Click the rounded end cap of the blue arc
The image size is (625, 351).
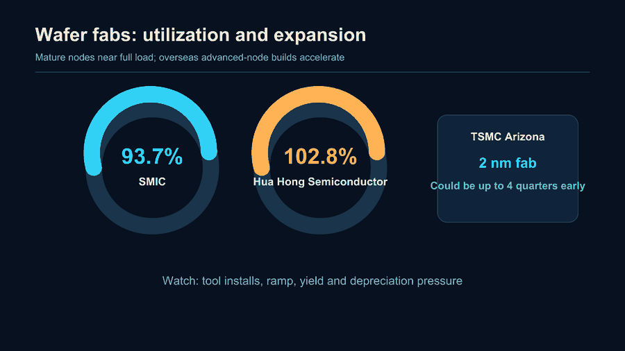click(209, 152)
